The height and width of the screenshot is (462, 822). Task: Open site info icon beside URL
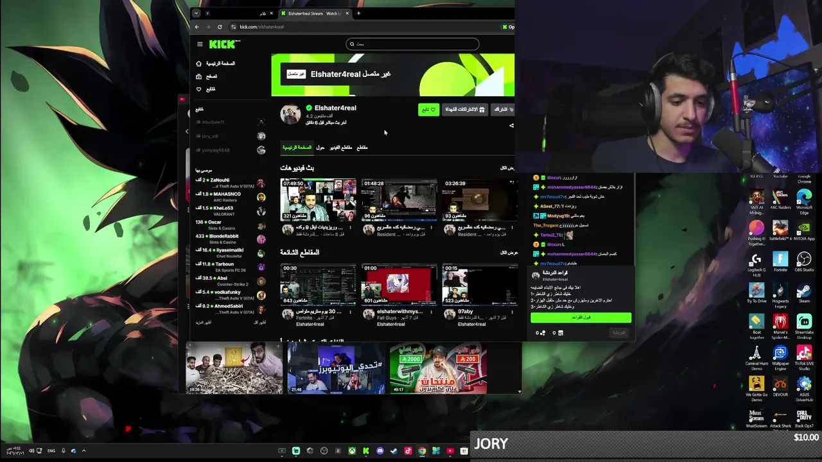tap(233, 27)
